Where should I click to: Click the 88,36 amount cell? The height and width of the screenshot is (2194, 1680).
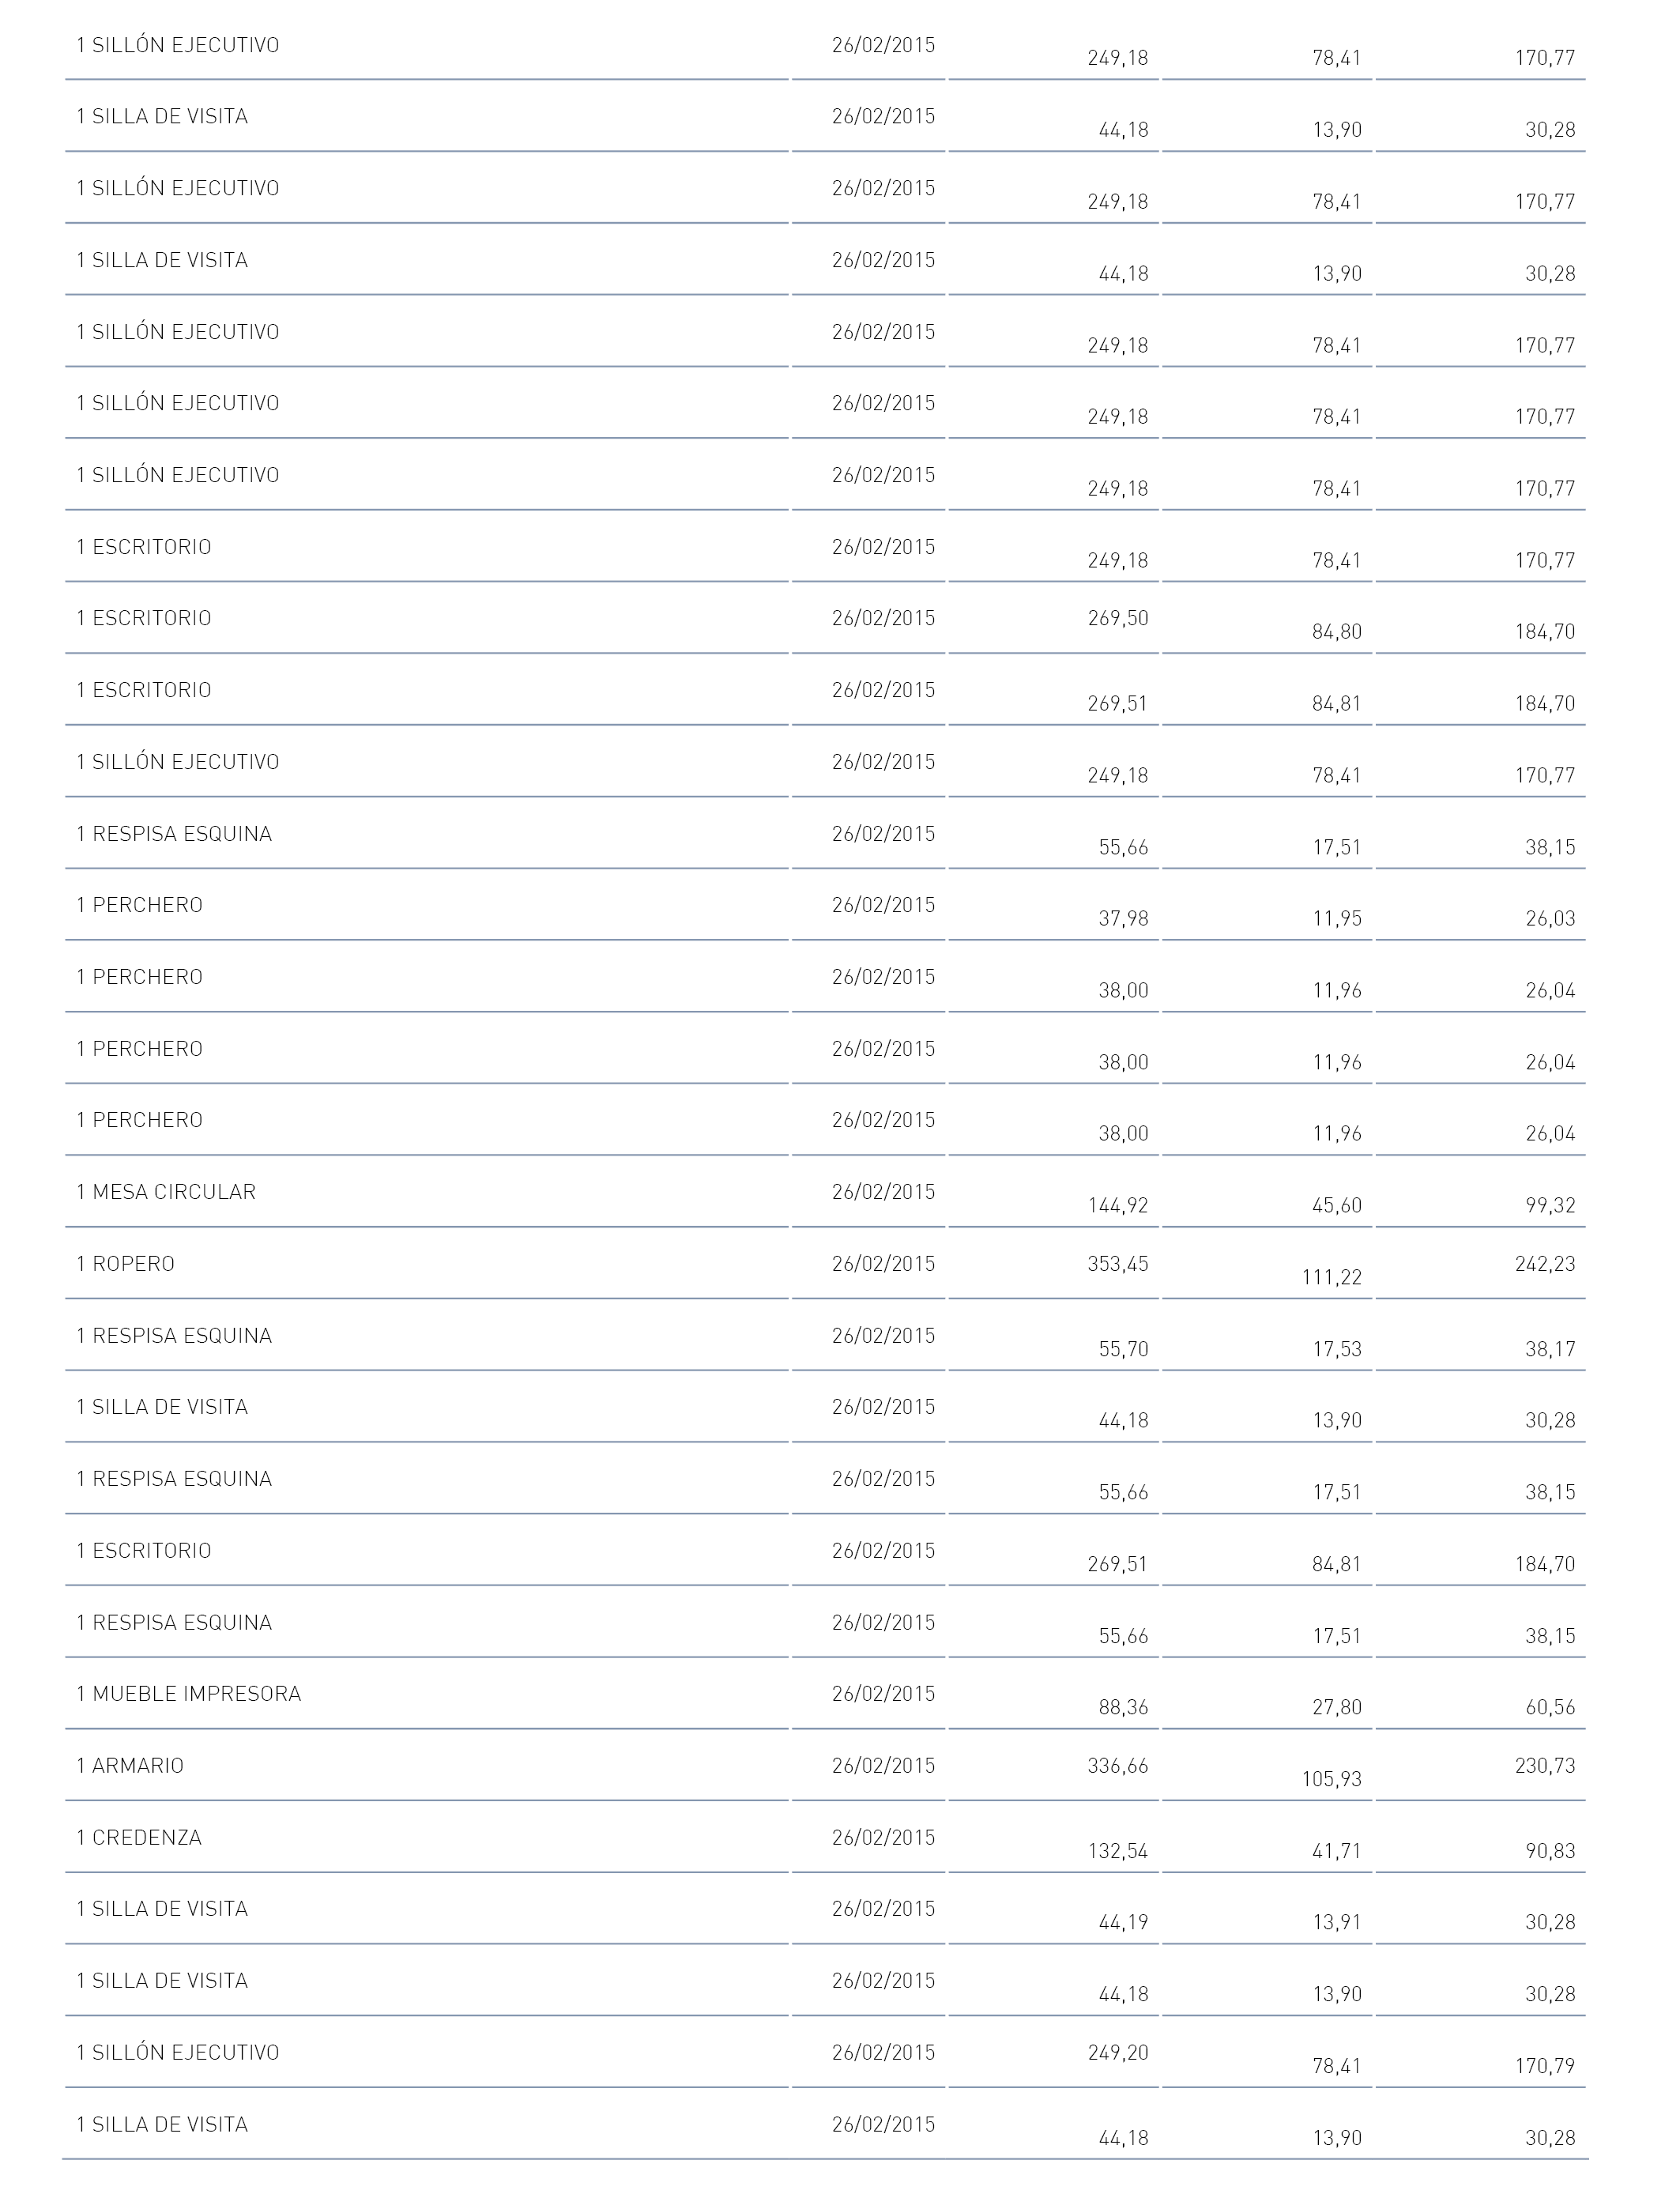click(x=1123, y=1708)
